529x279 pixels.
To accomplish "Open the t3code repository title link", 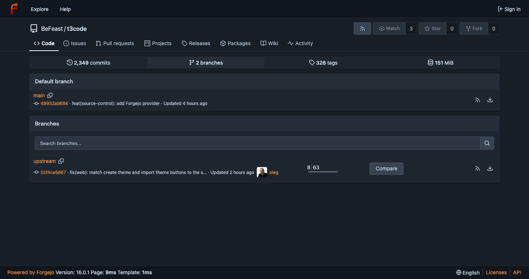I will click(x=77, y=29).
